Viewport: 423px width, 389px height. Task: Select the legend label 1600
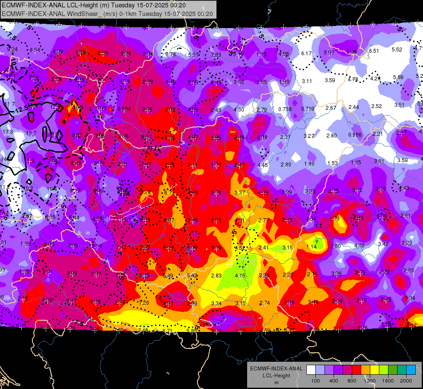(388, 381)
